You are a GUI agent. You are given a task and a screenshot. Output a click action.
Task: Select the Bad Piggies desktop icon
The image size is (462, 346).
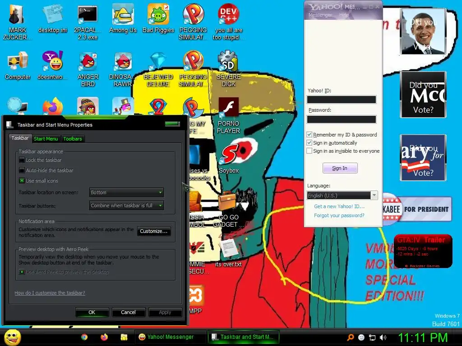tap(158, 19)
